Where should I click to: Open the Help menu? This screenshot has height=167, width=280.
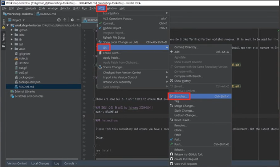(x=122, y=8)
